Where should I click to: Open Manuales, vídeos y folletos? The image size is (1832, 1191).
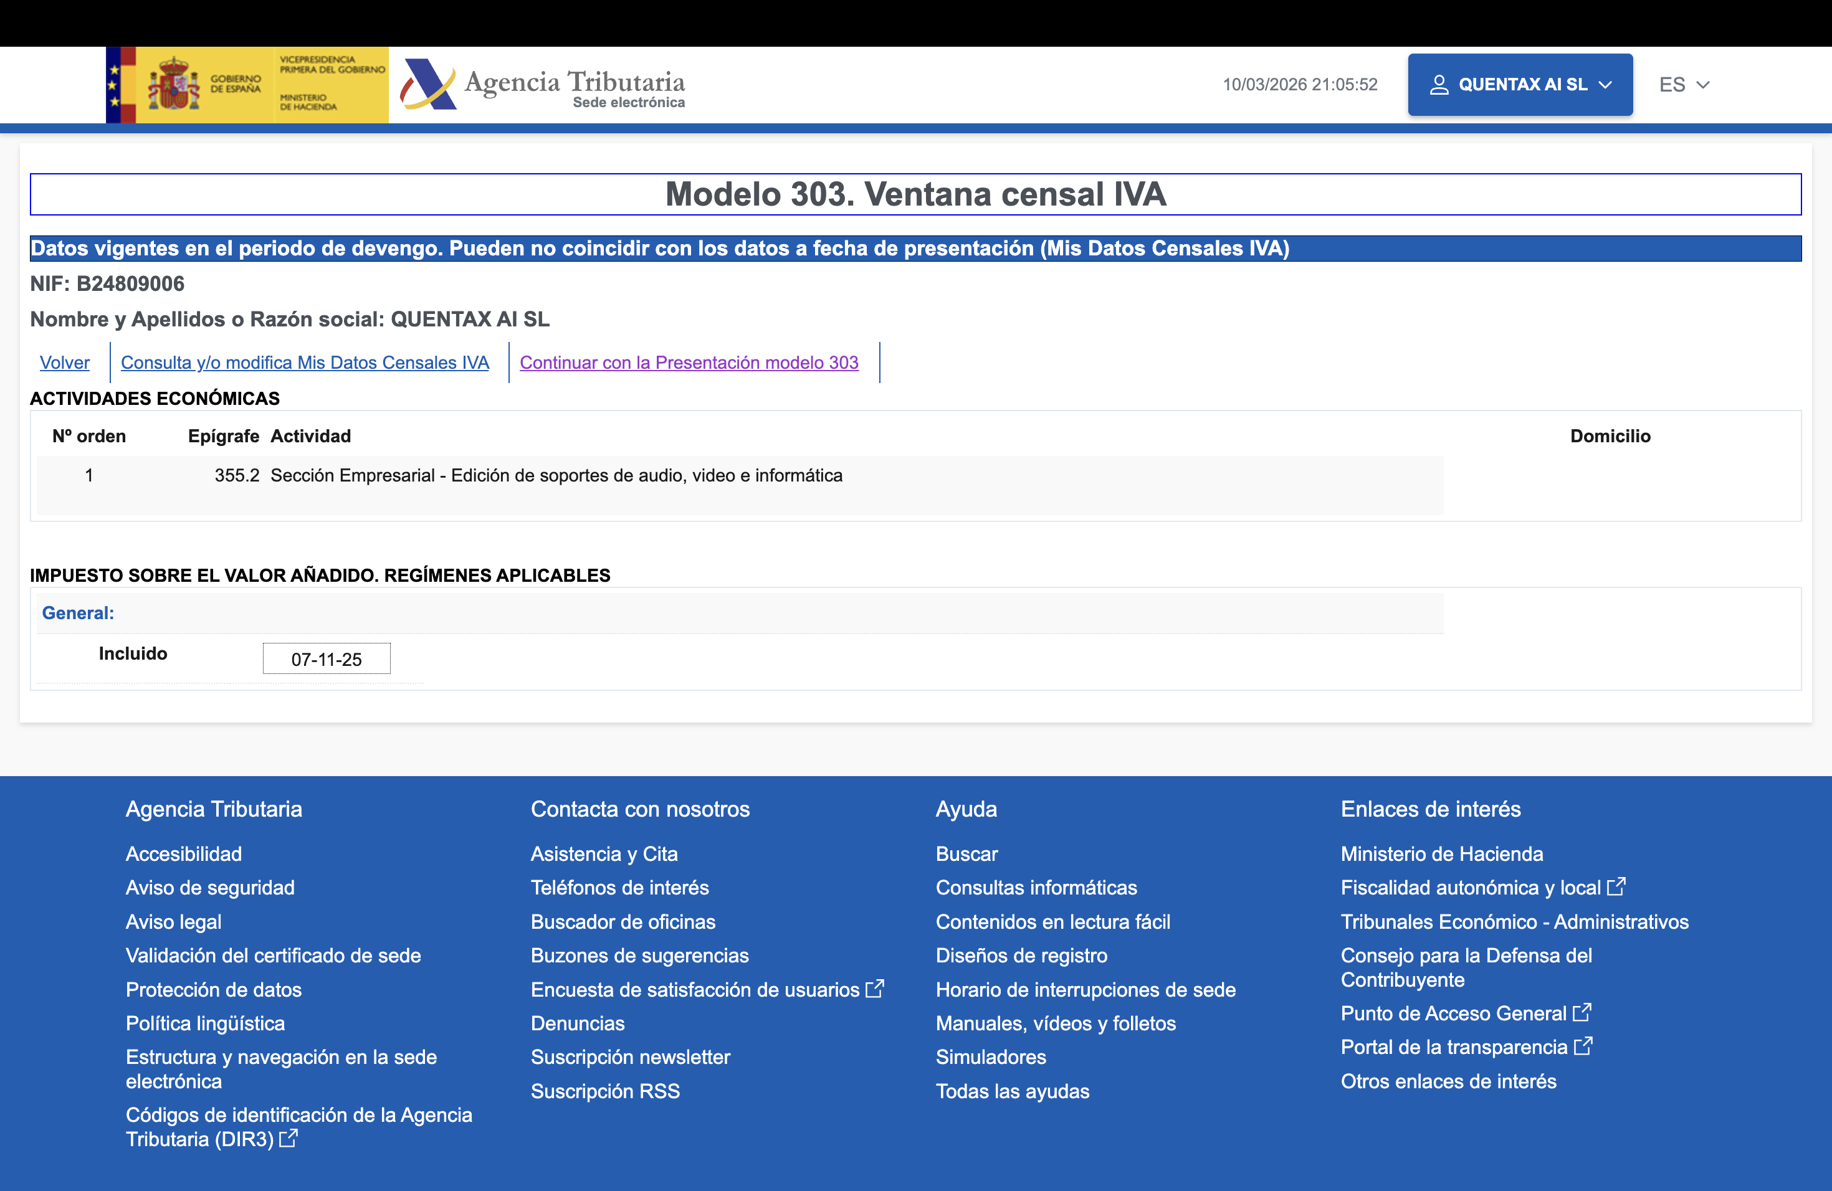(1056, 1023)
